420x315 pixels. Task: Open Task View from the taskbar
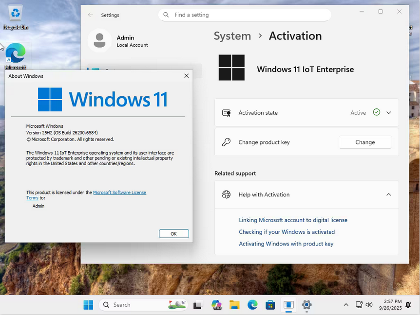197,305
